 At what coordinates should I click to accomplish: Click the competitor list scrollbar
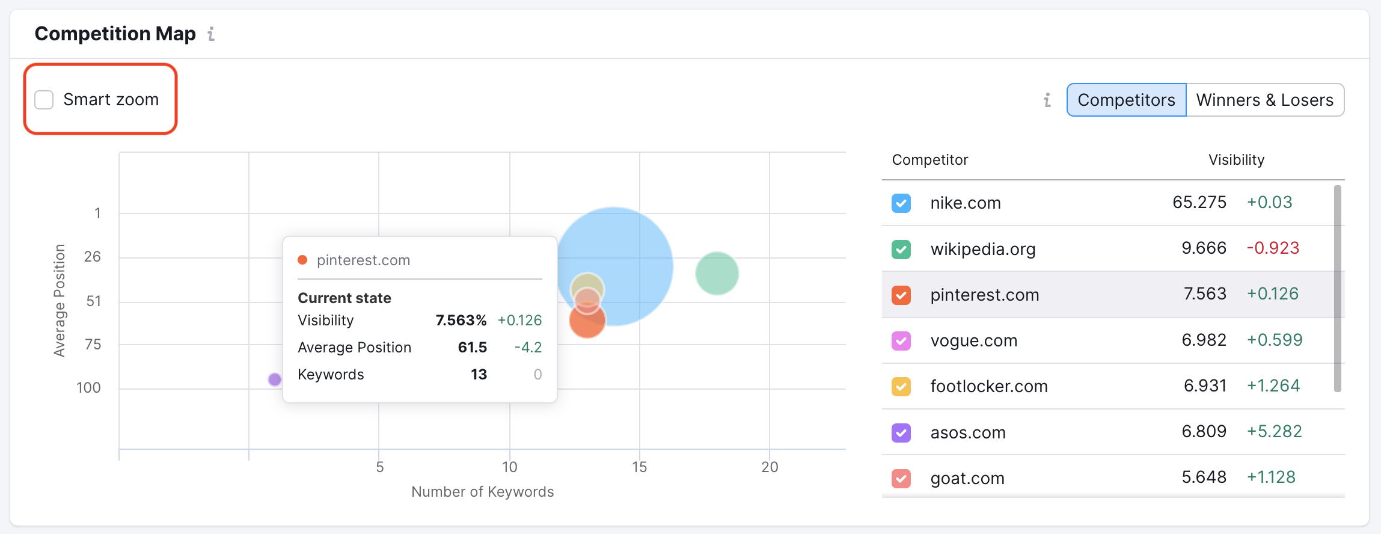coord(1337,289)
